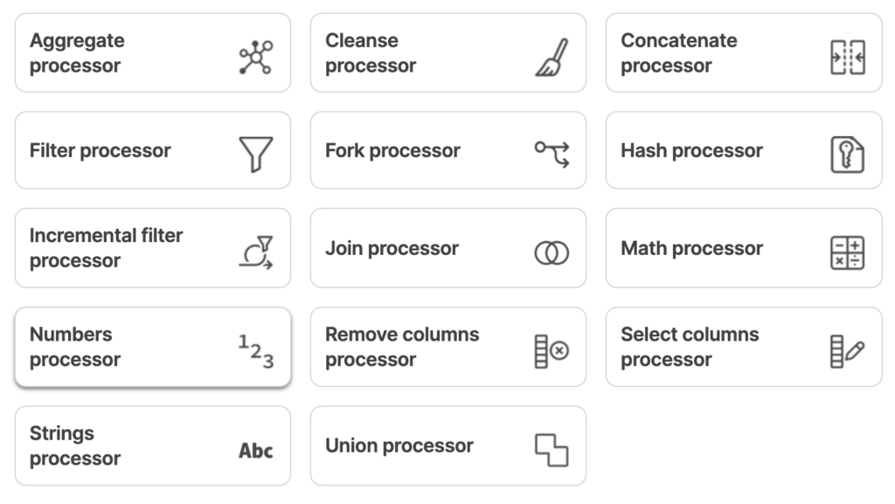Select the Strings processor label
Viewport: 895px width, 504px height.
pyautogui.click(x=75, y=445)
